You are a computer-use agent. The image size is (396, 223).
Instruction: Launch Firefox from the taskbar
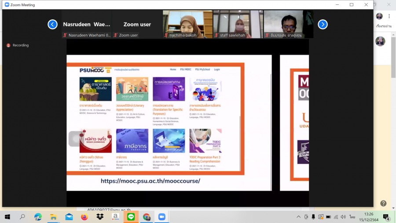click(84, 217)
